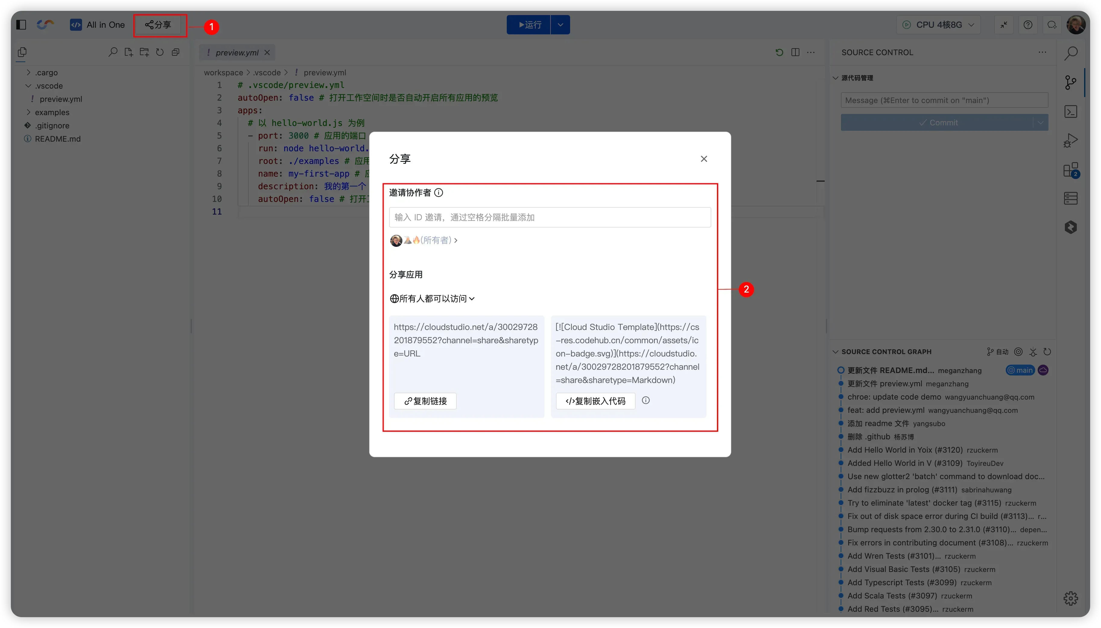Open the CPU 4核8G spec dropdown
Image resolution: width=1101 pixels, height=628 pixels.
coord(938,25)
